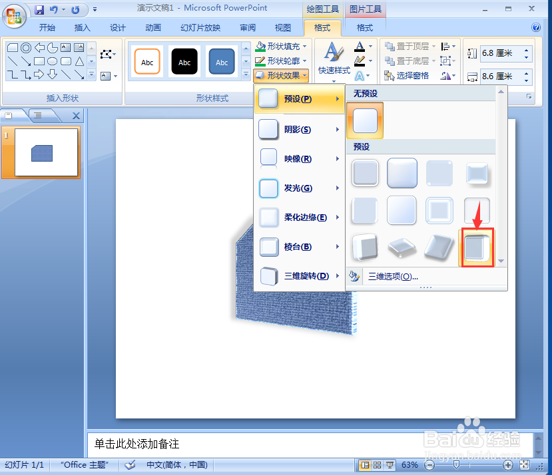Customize the quick access toolbar dropdown
552x475 pixels.
coord(95,9)
